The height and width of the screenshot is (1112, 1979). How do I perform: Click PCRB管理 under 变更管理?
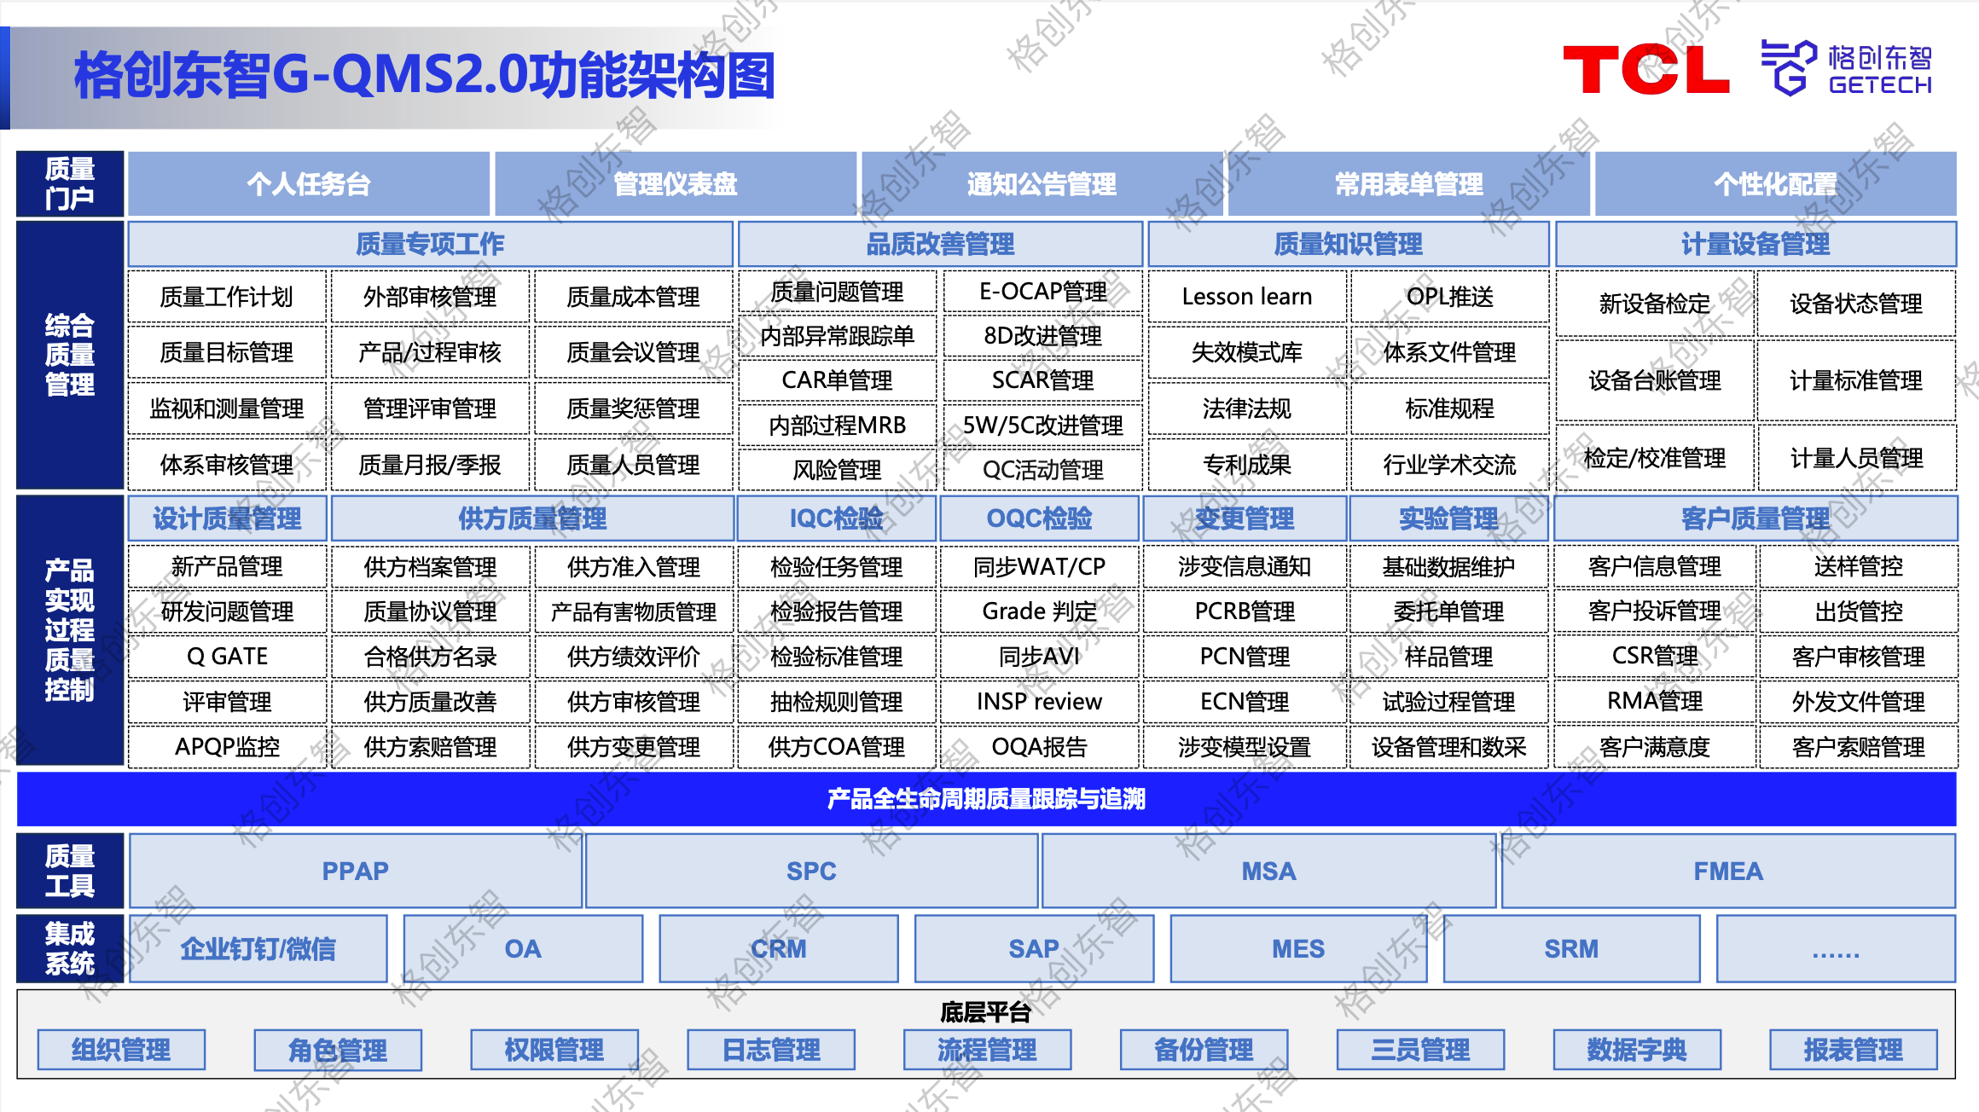pyautogui.click(x=1245, y=611)
